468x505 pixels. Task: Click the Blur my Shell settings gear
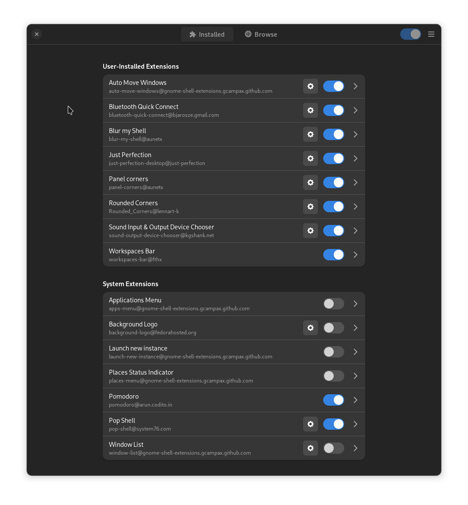tap(310, 134)
